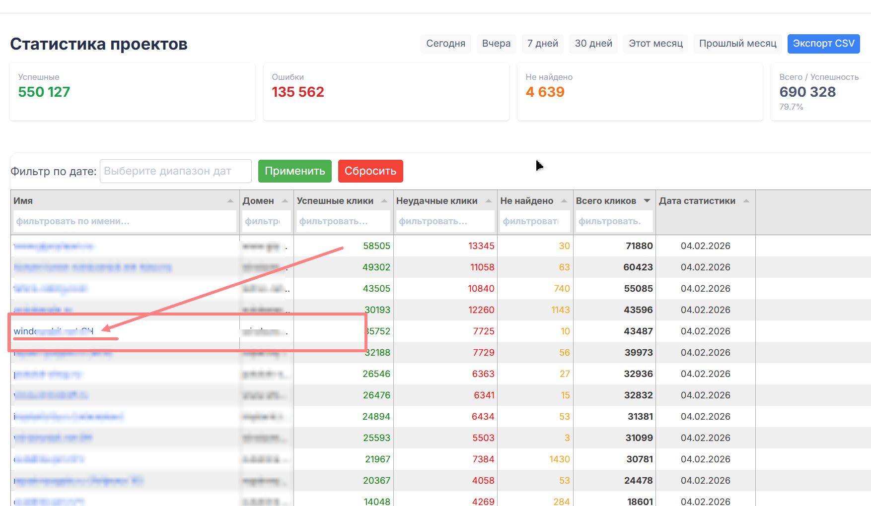Sort table by Успешные клики arrow
Image resolution: width=871 pixels, height=506 pixels.
[x=384, y=201]
